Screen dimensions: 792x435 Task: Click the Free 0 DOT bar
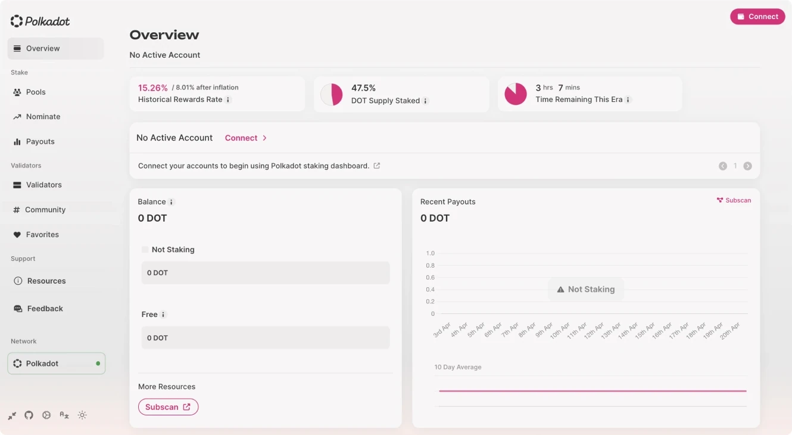[266, 338]
